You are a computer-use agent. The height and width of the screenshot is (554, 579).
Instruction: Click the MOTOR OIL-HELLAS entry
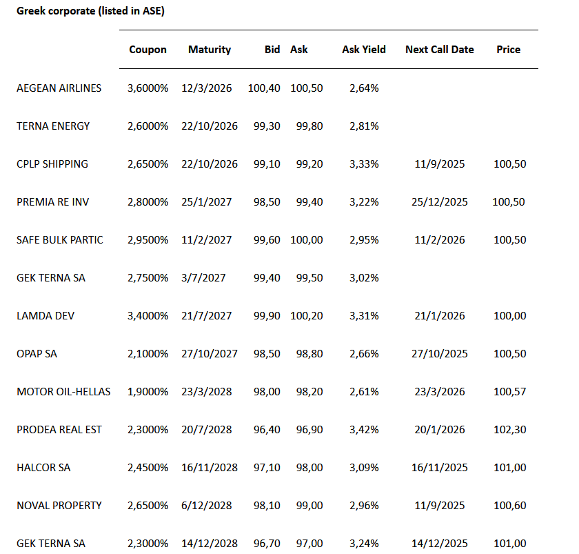[63, 392]
